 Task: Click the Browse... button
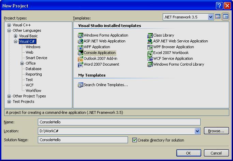point(216,131)
